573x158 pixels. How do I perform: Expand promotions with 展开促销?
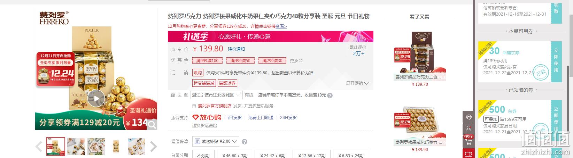(x=357, y=83)
